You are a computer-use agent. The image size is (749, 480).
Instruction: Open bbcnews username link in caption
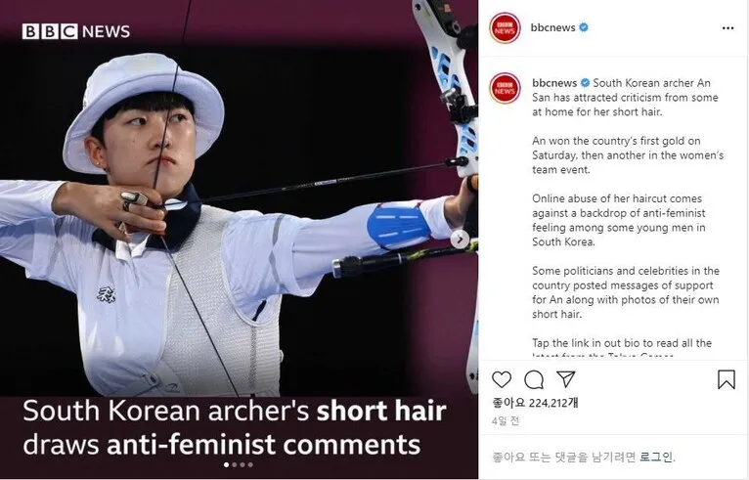click(x=554, y=83)
